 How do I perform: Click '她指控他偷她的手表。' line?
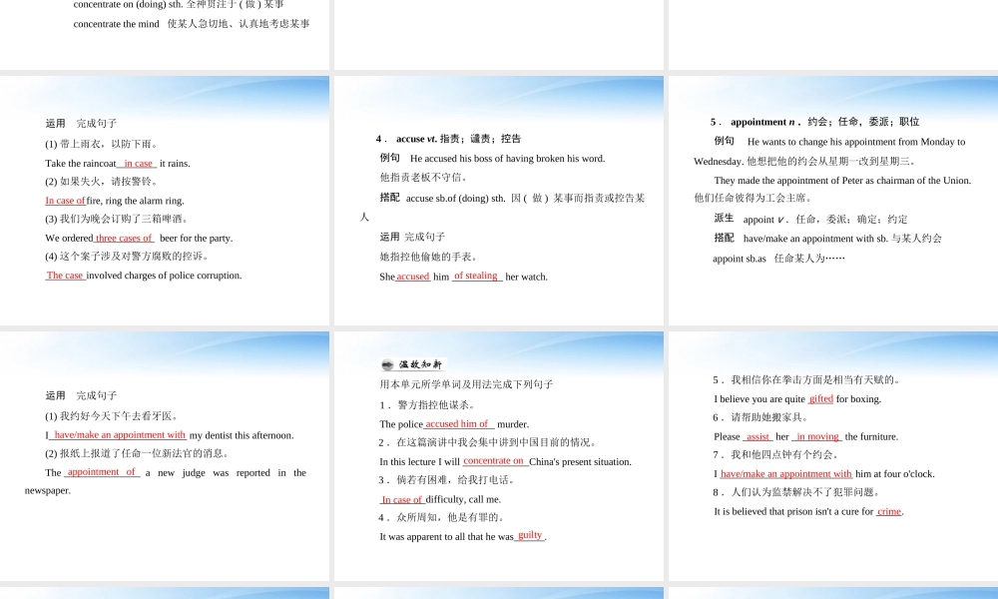click(428, 258)
